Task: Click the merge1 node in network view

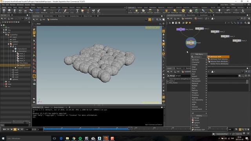Action: coord(191,43)
